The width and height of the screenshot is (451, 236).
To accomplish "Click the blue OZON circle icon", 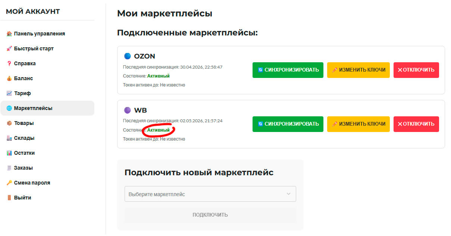I will pyautogui.click(x=128, y=56).
